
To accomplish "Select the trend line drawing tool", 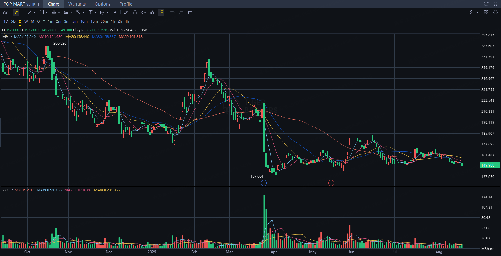I will click(29, 12).
